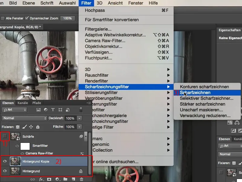Image resolution: width=242 pixels, height=182 pixels.
Task: Open the Auswahl menu
Action: click(x=67, y=3)
